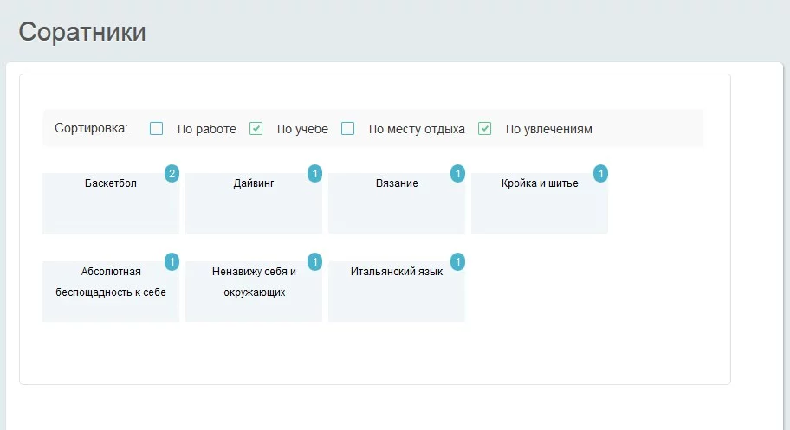Screen dimensions: 790x430
Task: Click the badge on «Кройка и шитье»
Action: click(600, 174)
